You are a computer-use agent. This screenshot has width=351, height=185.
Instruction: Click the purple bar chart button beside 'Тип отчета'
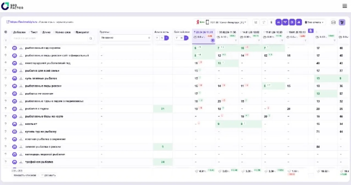pos(299,22)
